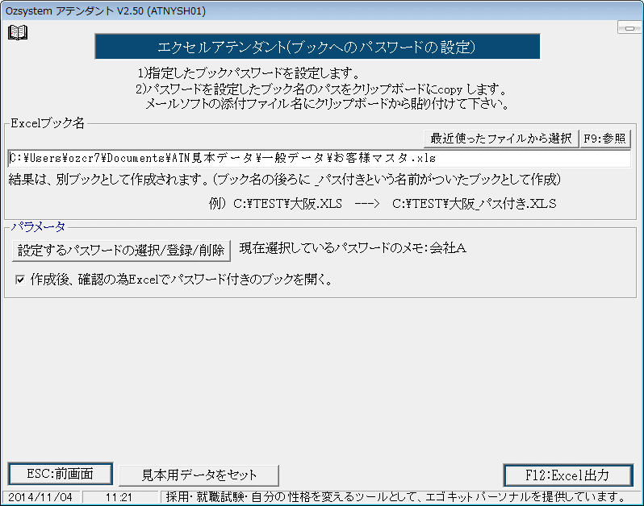Click 見本用データをセット button
The width and height of the screenshot is (644, 506).
pyautogui.click(x=199, y=475)
